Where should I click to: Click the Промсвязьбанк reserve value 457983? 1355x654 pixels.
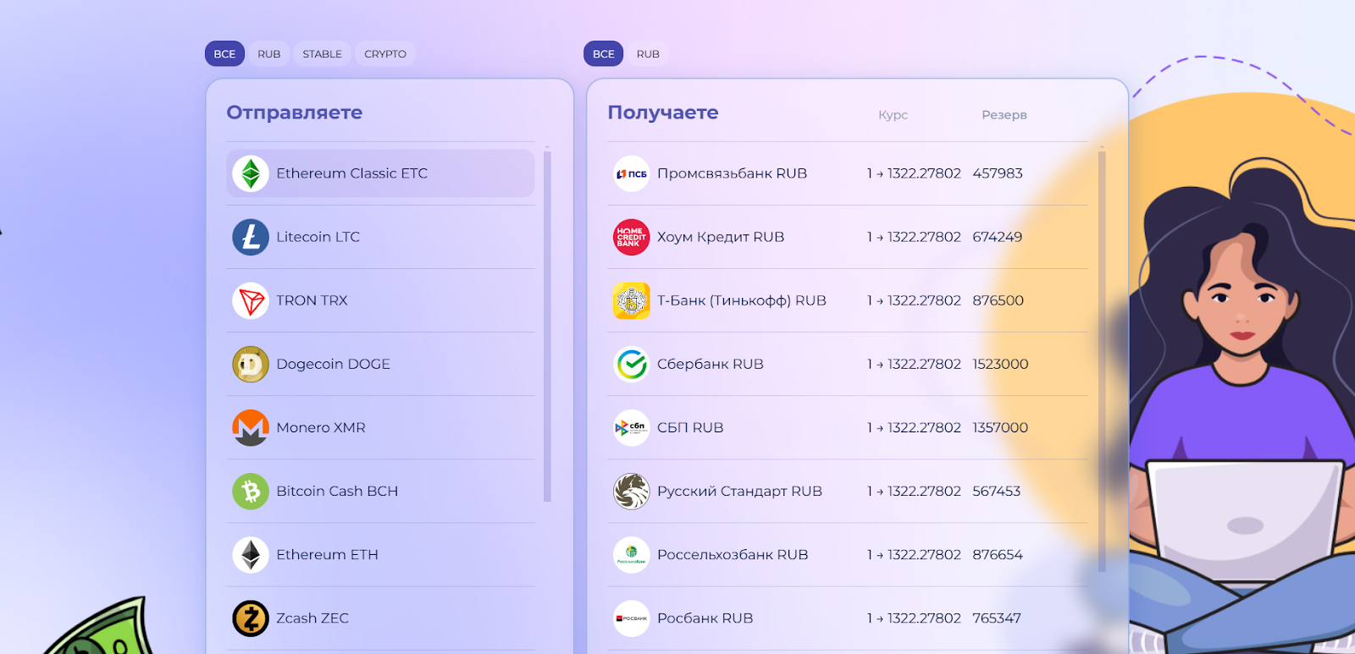tap(998, 173)
